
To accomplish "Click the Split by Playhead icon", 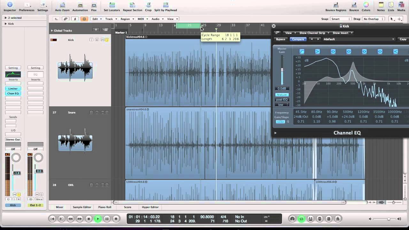I will tap(166, 5).
